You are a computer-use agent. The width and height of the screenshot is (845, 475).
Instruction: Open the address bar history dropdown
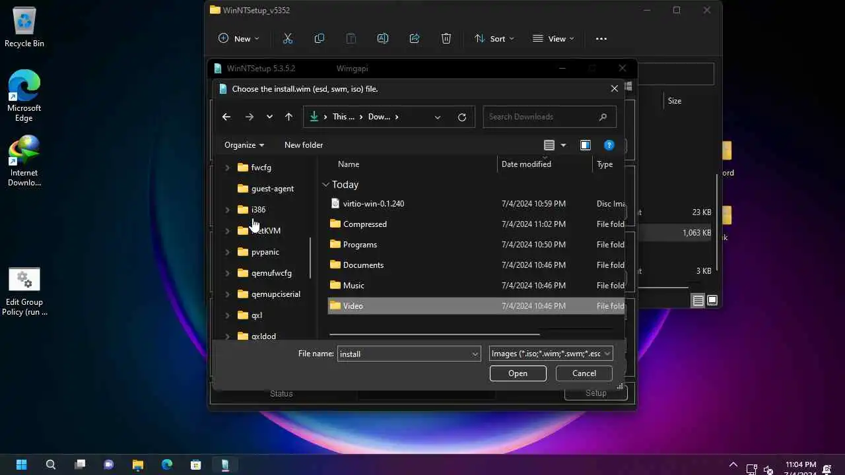[x=438, y=117]
